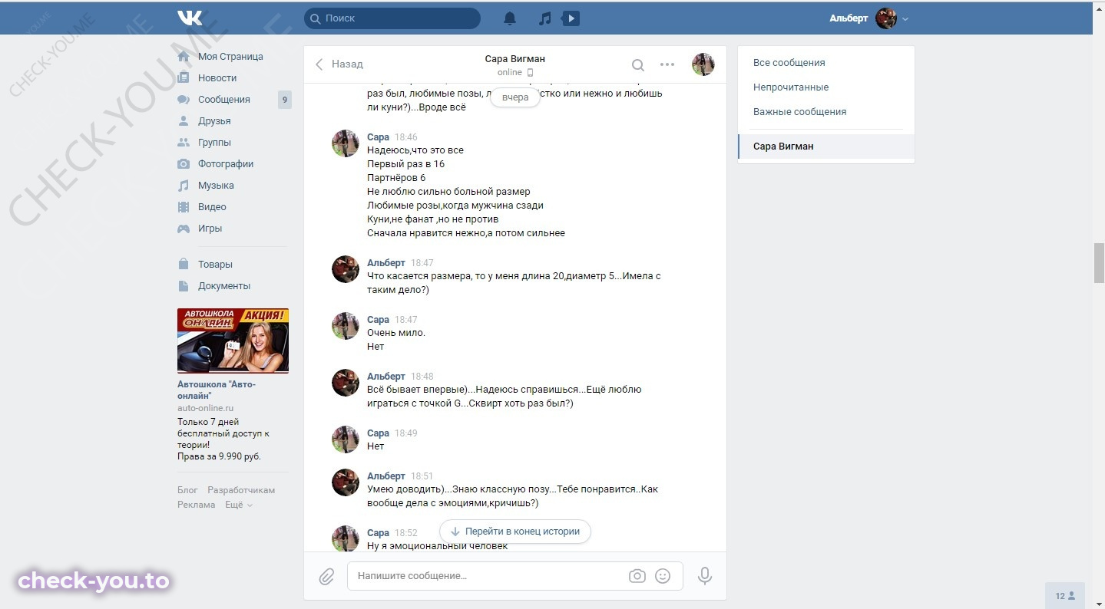Click the camera icon beside Фотографии
This screenshot has width=1105, height=609.
pos(184,164)
